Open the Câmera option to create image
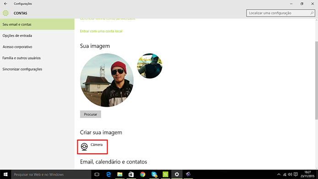 pyautogui.click(x=92, y=147)
